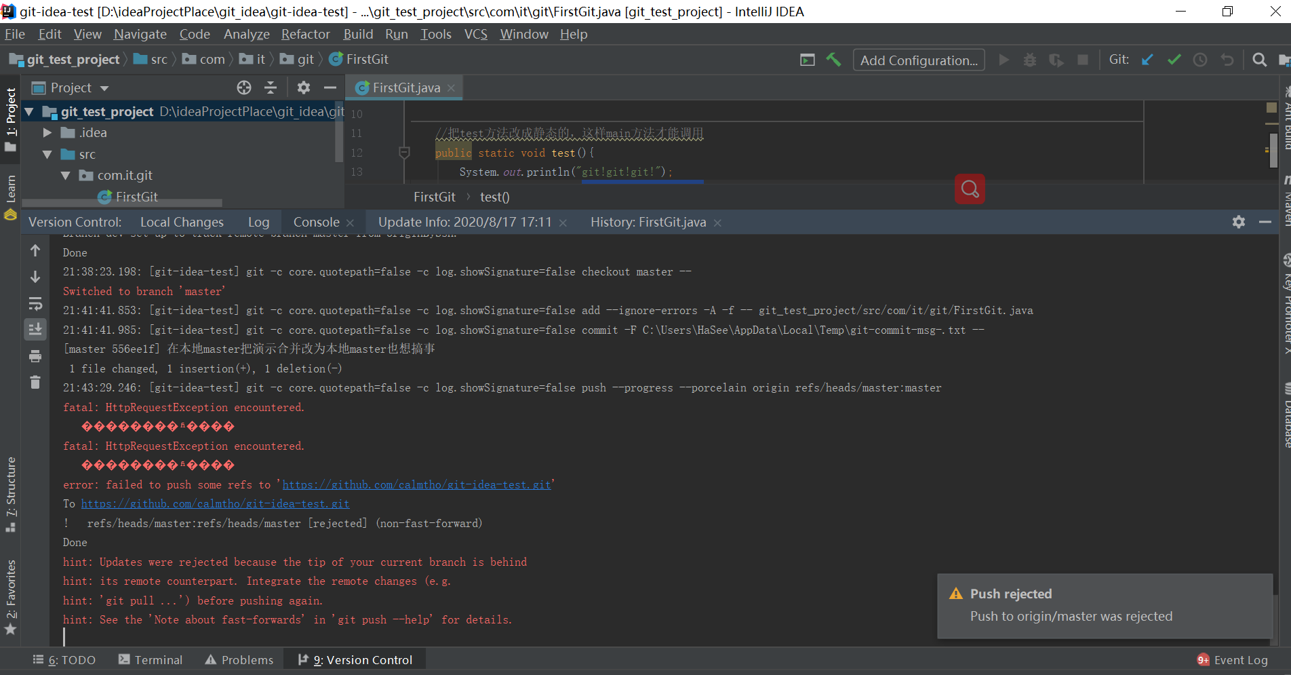The image size is (1291, 675).
Task: Click the locate-file crosshair icon in Project panel
Action: coord(244,88)
